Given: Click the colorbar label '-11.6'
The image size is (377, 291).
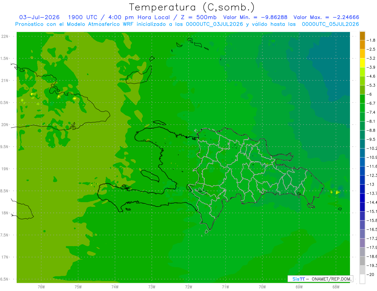Looking at the screenshot, I should 373,166.
